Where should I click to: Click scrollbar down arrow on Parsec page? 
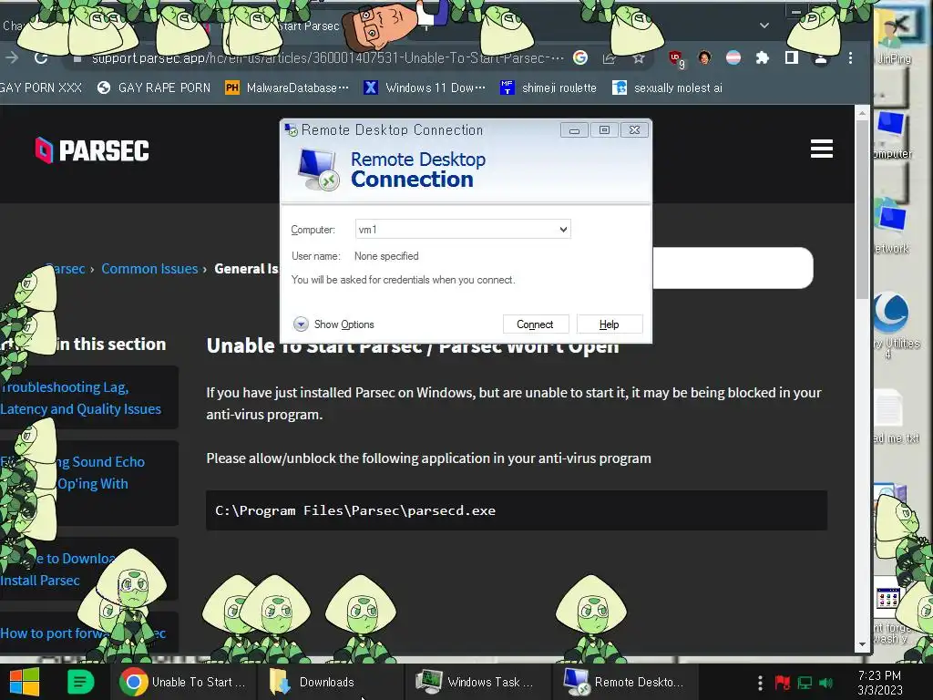tap(862, 645)
